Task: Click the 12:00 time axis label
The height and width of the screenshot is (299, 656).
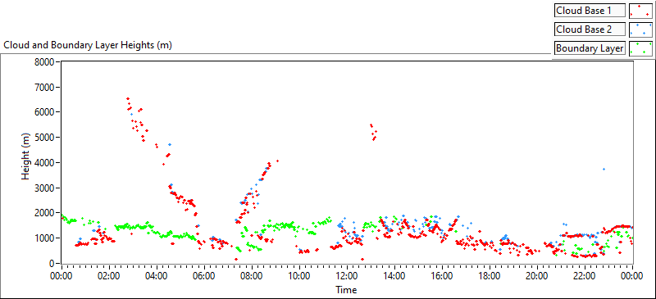Action: (x=347, y=275)
